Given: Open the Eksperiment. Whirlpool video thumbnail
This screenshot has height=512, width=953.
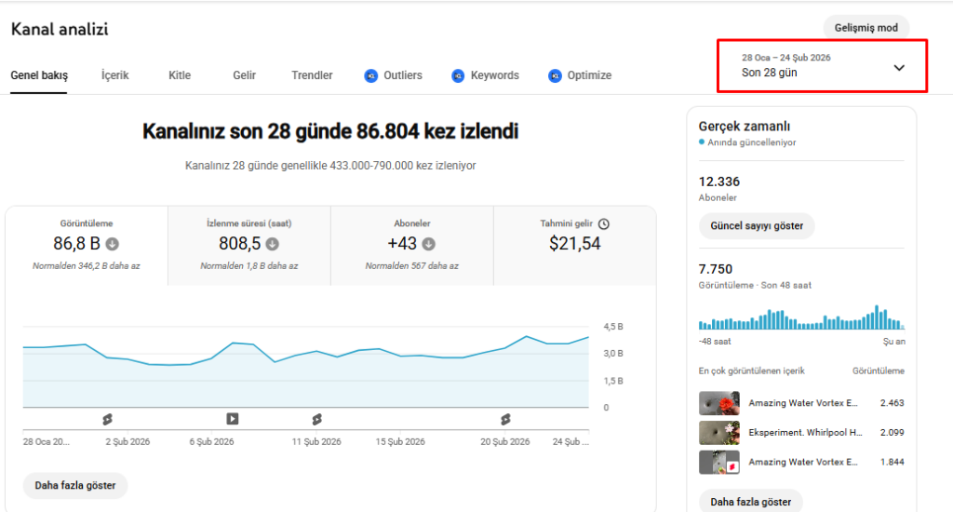Looking at the screenshot, I should pos(719,433).
